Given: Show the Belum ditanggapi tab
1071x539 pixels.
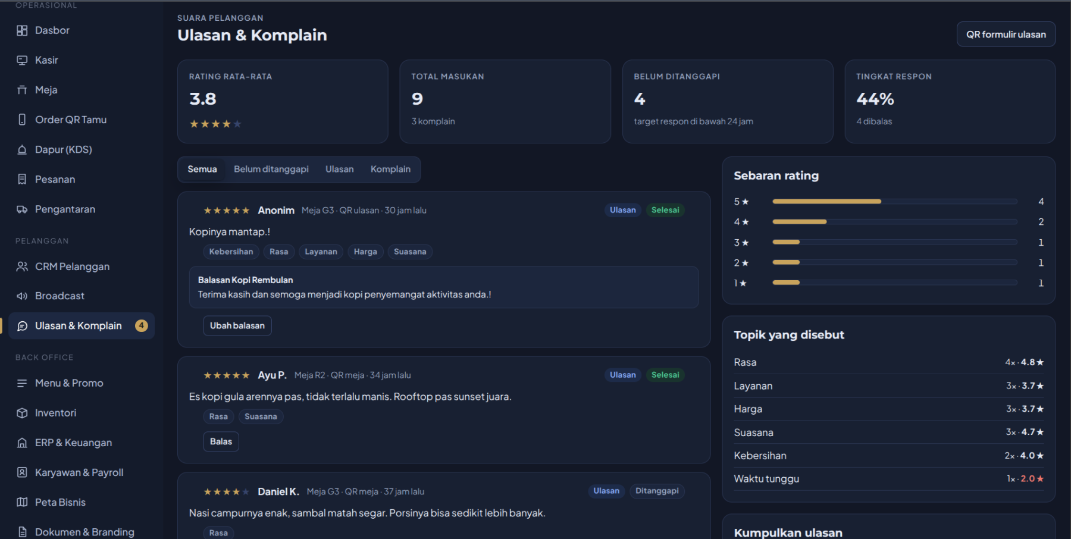Looking at the screenshot, I should [x=271, y=170].
